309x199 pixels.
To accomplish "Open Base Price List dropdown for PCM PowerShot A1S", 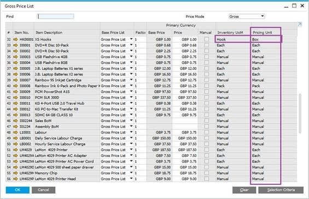I will point(131,92).
